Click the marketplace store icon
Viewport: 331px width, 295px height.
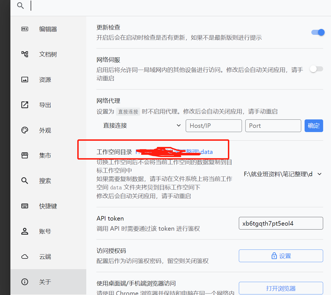pyautogui.click(x=25, y=156)
